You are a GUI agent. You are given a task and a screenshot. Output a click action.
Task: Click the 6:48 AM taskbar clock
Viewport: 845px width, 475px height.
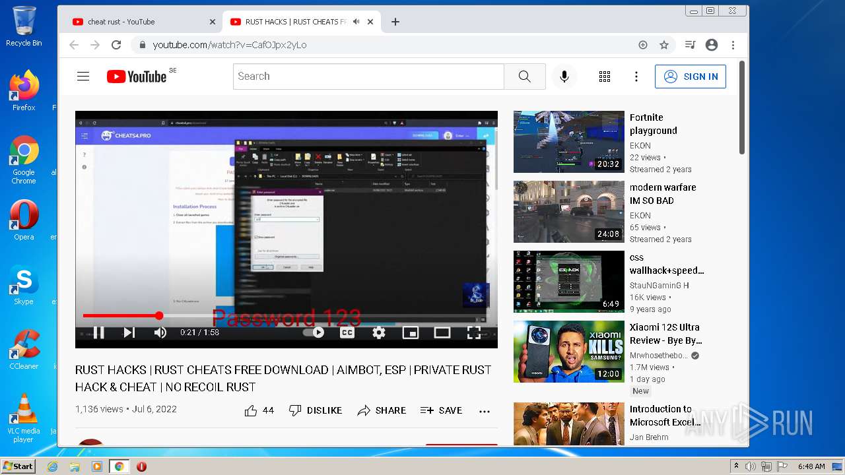(811, 466)
